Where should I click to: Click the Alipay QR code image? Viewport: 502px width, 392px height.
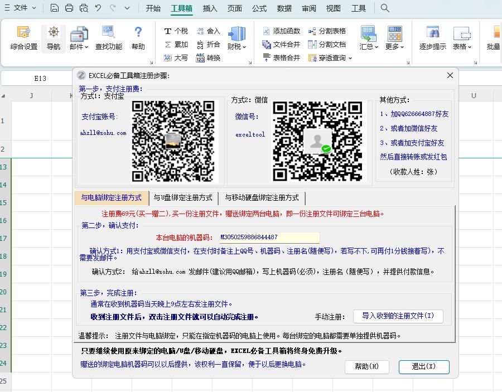pyautogui.click(x=173, y=142)
